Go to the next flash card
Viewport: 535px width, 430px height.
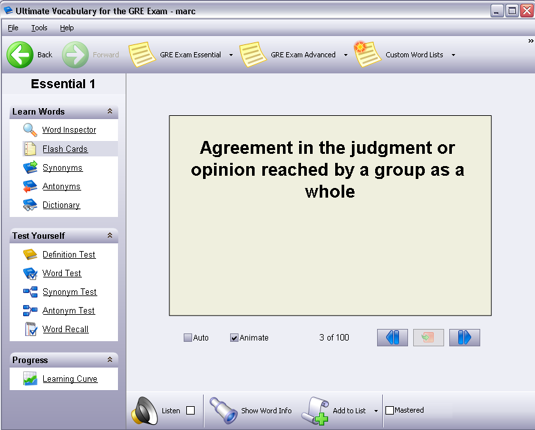click(x=465, y=338)
